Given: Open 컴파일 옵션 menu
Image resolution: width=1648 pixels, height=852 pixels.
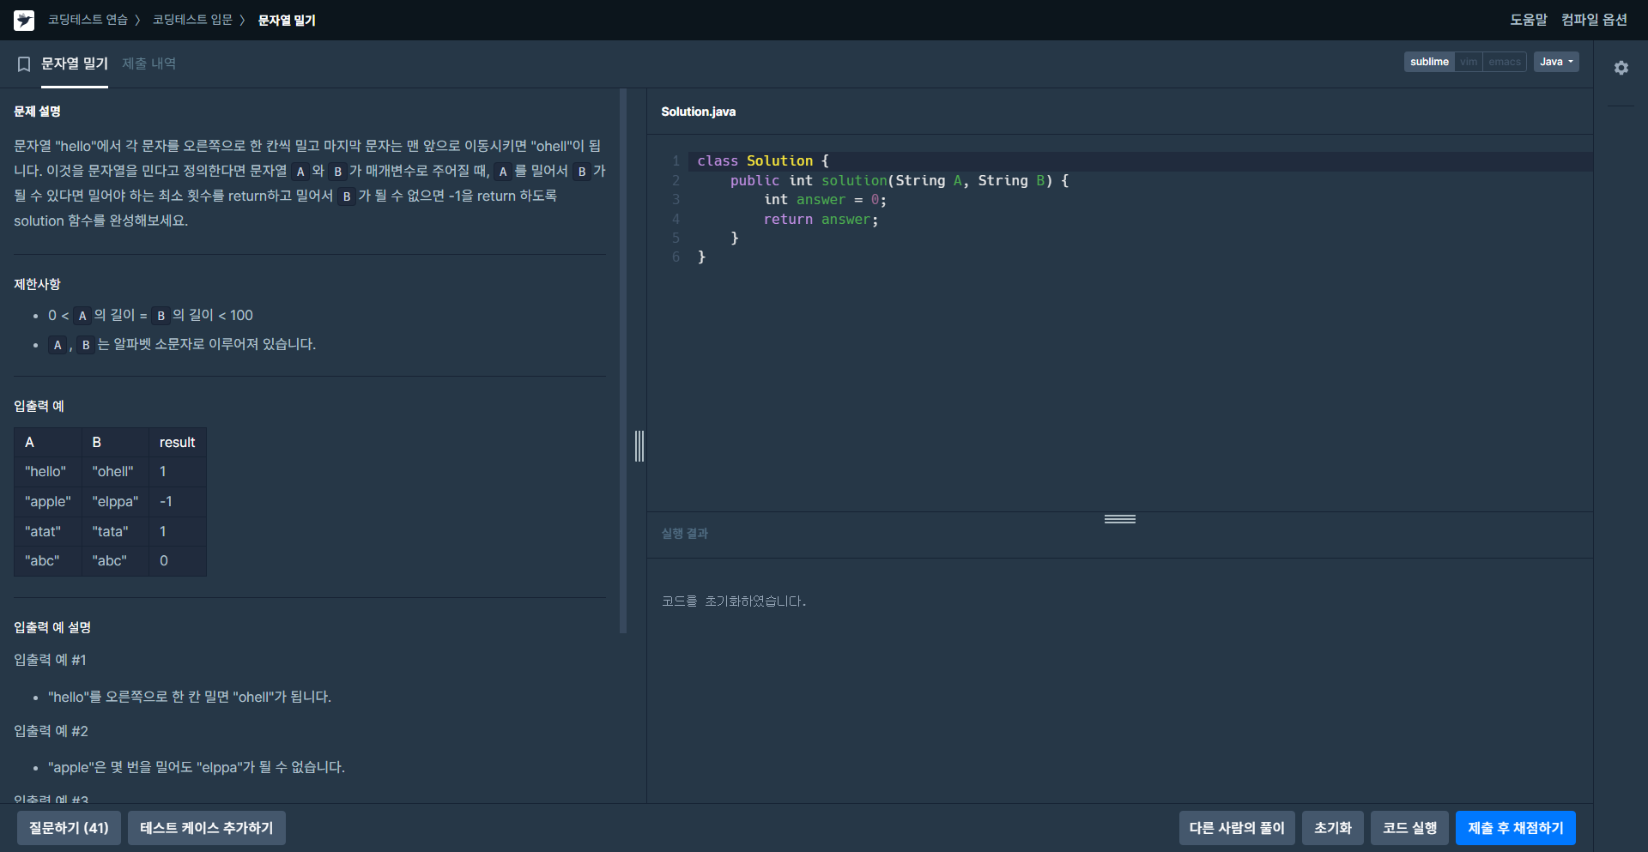Looking at the screenshot, I should [1594, 20].
